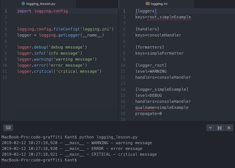Click the [loggers] section header in logging.ini
Screen dimensions: 235x168
(x=146, y=11)
